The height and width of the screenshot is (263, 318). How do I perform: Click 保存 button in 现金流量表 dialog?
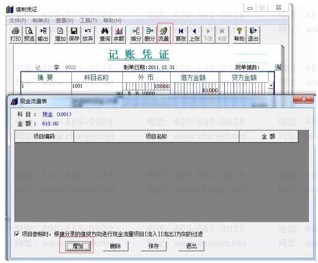tap(154, 246)
